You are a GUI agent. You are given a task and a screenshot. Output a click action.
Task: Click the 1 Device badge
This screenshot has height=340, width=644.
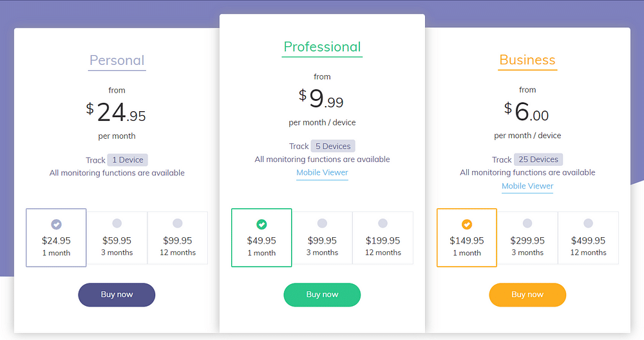128,160
